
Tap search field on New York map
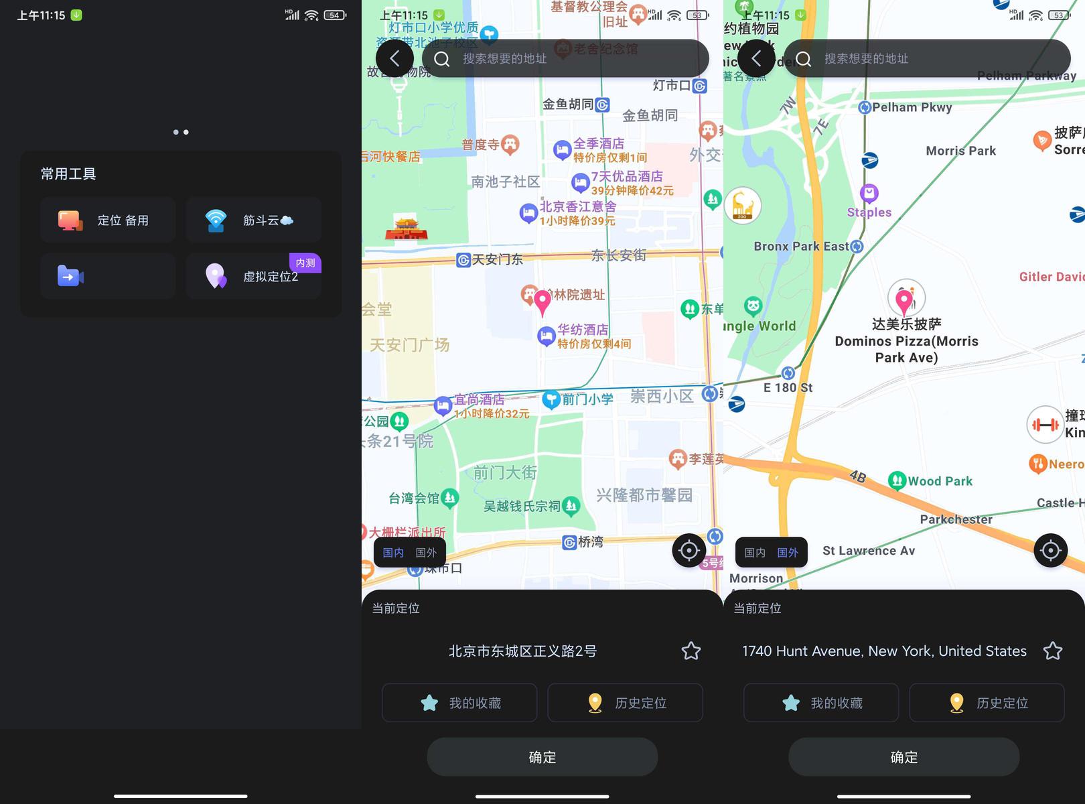click(x=927, y=59)
